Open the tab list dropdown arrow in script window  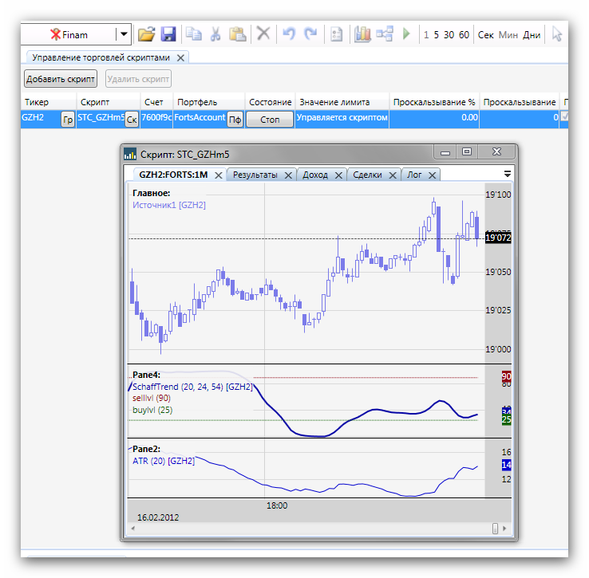point(508,174)
